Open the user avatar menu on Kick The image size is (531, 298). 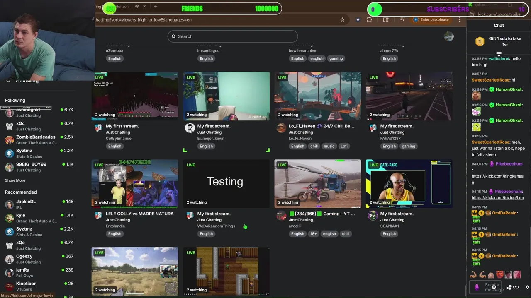click(448, 36)
